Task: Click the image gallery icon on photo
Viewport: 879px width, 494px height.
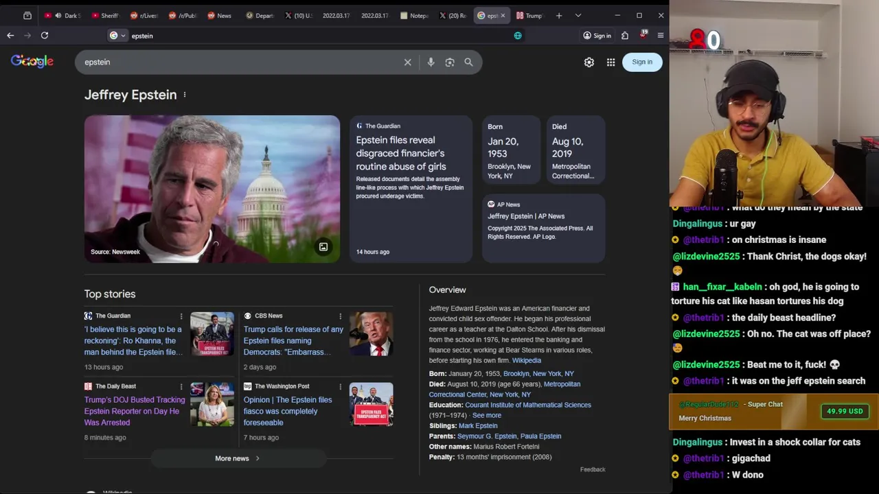Action: [323, 247]
